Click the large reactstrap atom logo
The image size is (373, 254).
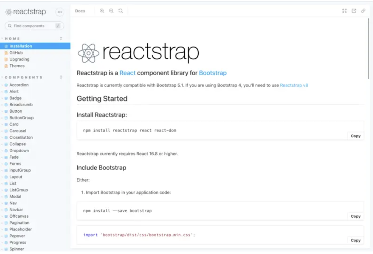89,53
